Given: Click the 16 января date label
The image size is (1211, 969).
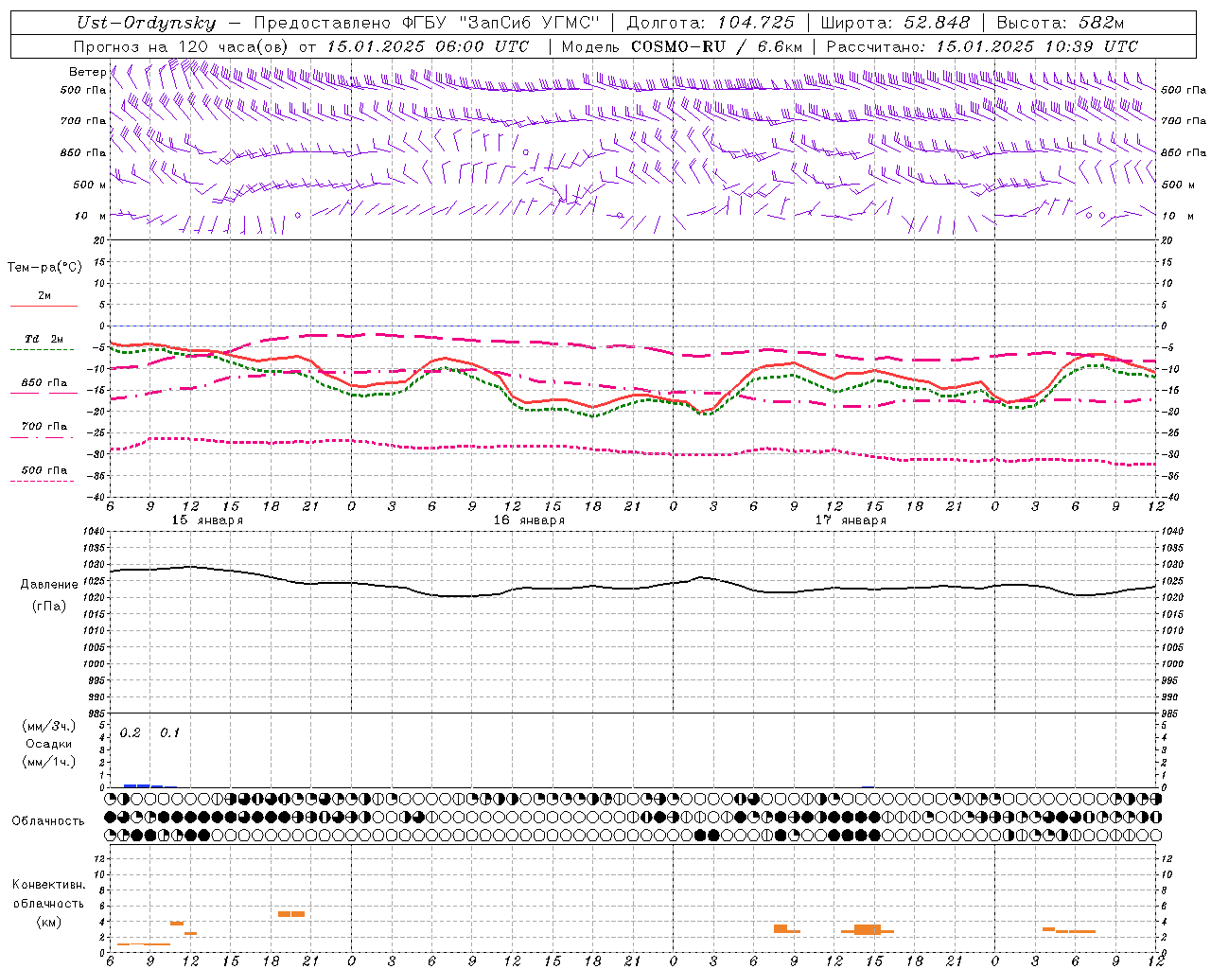Looking at the screenshot, I should pos(529,520).
